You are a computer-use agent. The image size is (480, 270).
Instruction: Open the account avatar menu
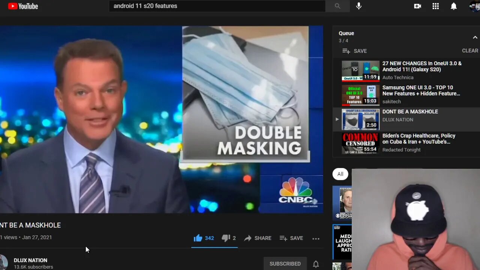click(474, 6)
